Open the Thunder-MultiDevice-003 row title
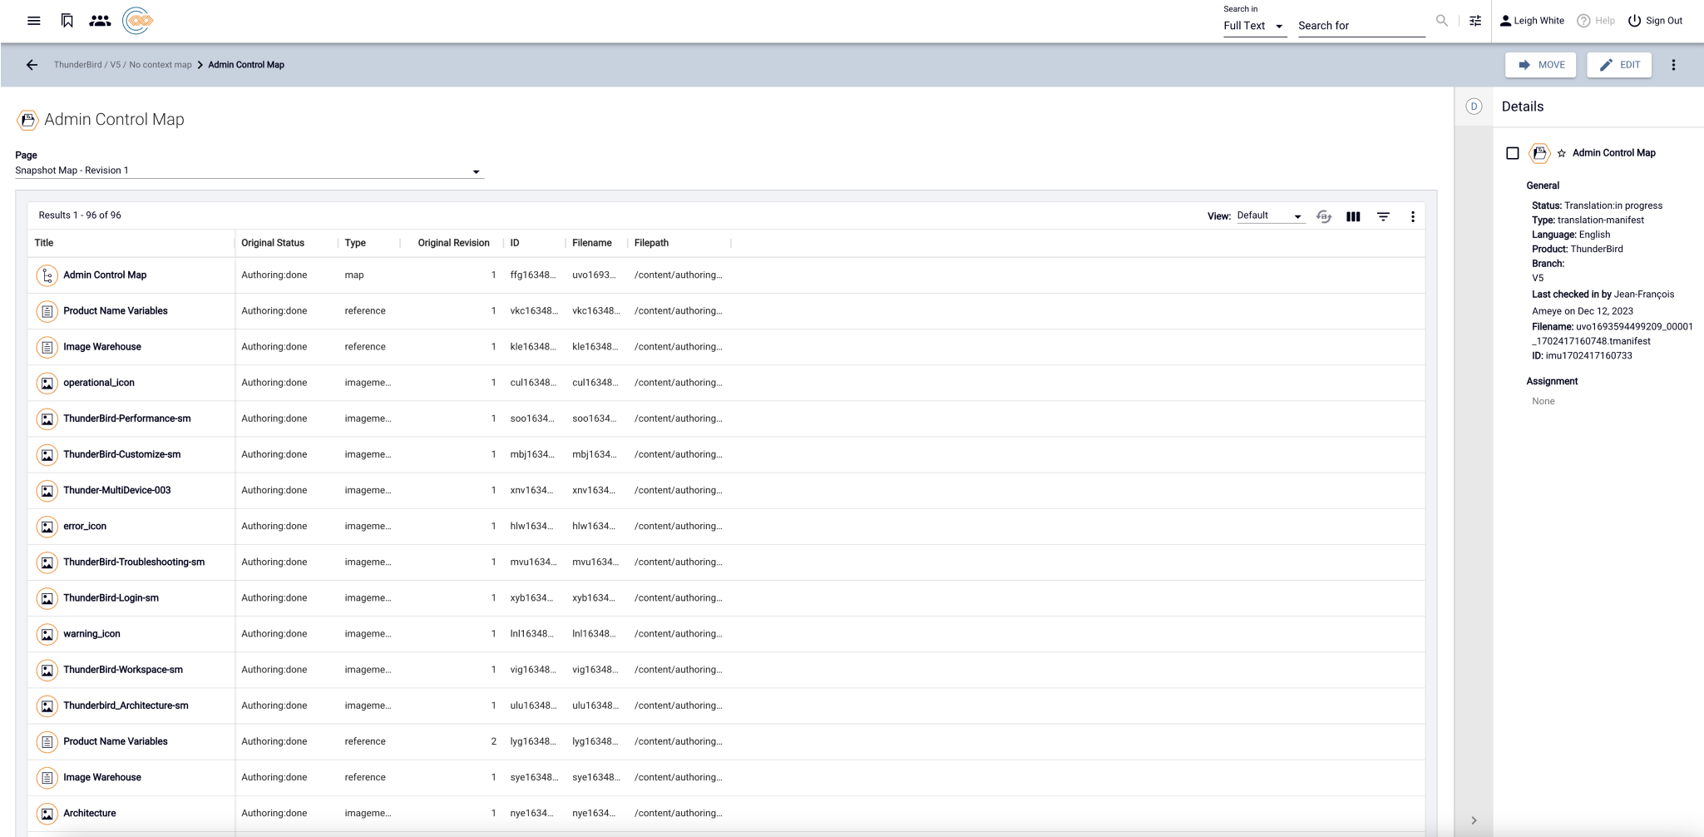The image size is (1704, 837). (117, 490)
